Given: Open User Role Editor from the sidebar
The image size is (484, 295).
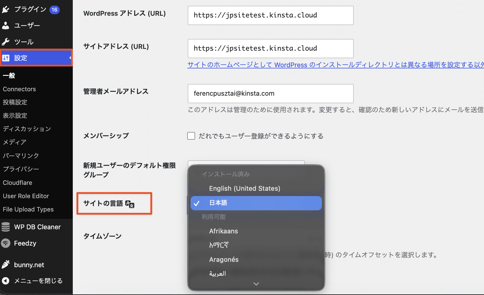Looking at the screenshot, I should (26, 196).
